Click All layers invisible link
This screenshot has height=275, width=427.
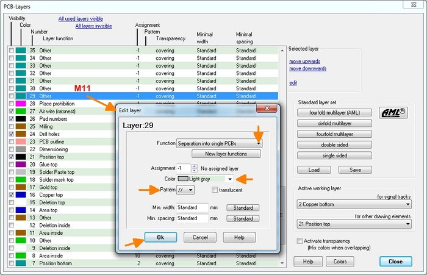93,26
